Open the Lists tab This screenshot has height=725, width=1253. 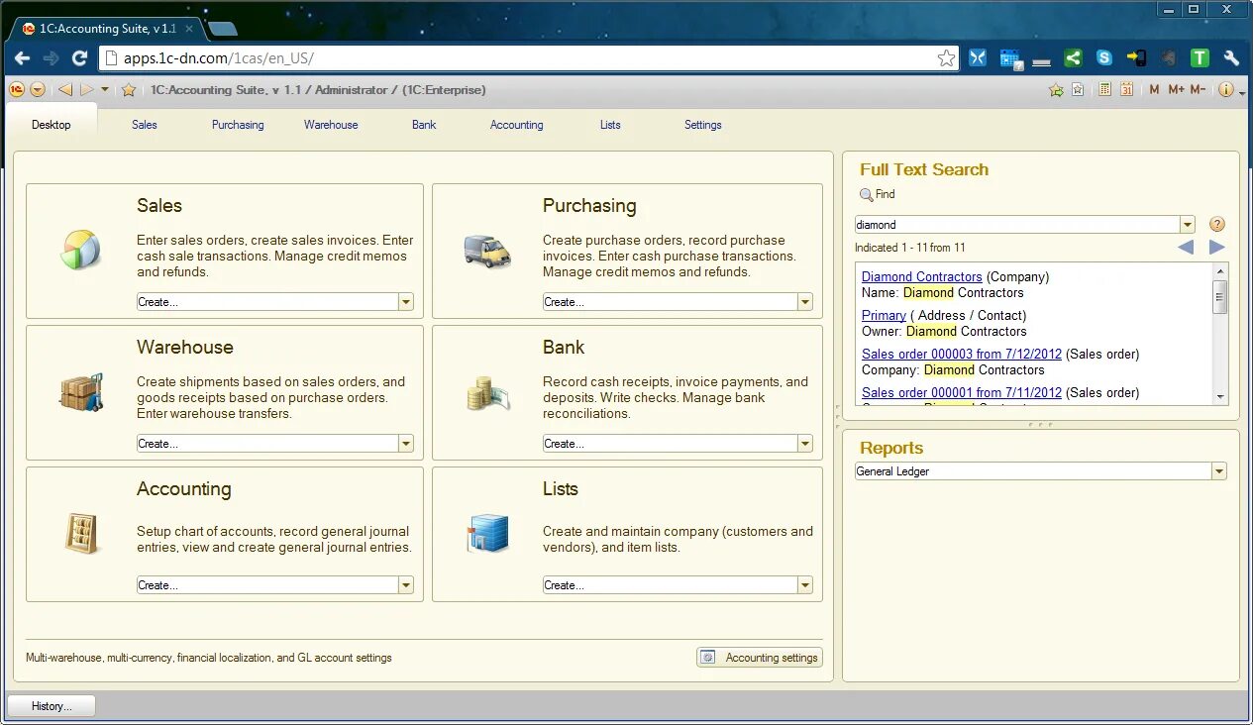610,125
